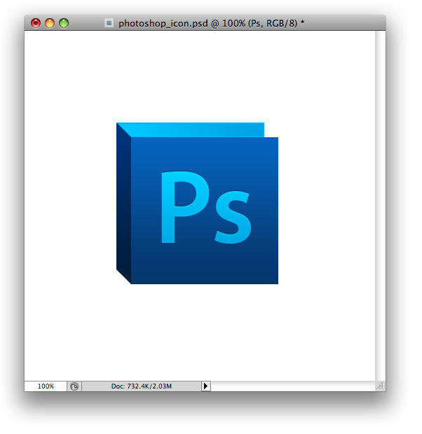Click the dark navy left side of cube

(x=123, y=204)
